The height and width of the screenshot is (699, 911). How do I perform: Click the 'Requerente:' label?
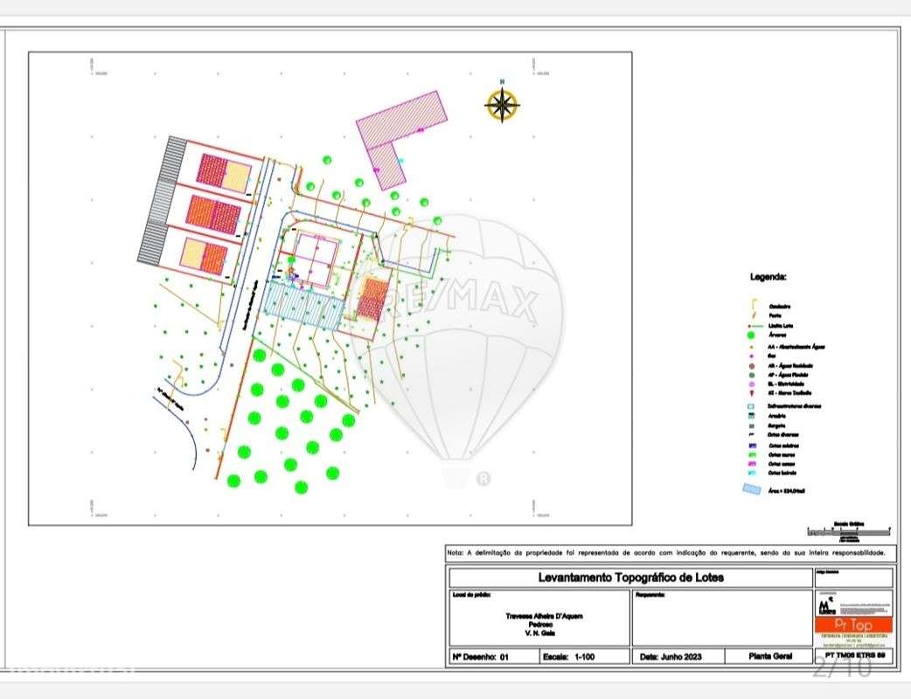point(650,594)
